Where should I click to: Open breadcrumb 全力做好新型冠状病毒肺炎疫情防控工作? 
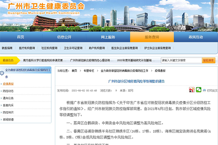[x=124, y=71]
